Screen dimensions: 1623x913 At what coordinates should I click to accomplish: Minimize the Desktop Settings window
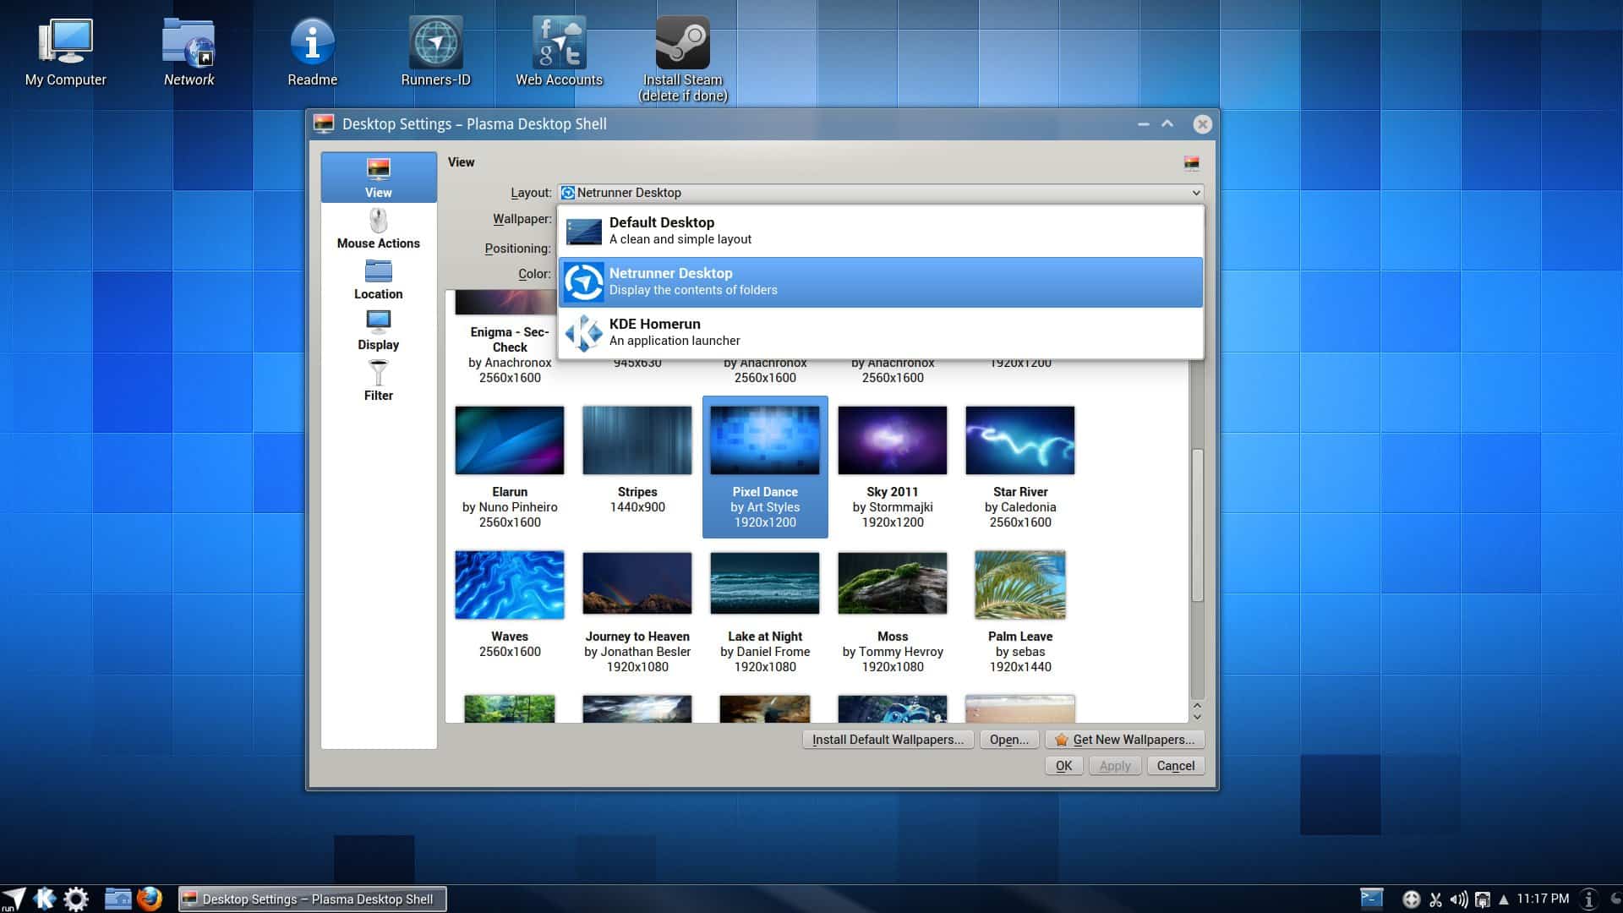(x=1143, y=124)
